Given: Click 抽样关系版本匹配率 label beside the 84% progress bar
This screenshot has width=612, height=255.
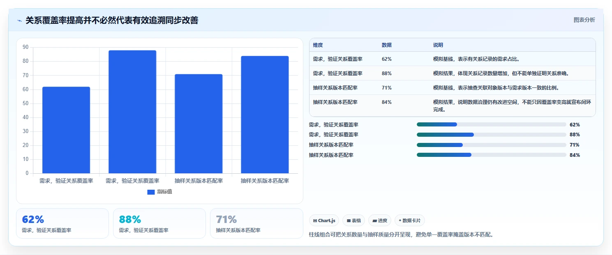Looking at the screenshot, I should coord(331,155).
